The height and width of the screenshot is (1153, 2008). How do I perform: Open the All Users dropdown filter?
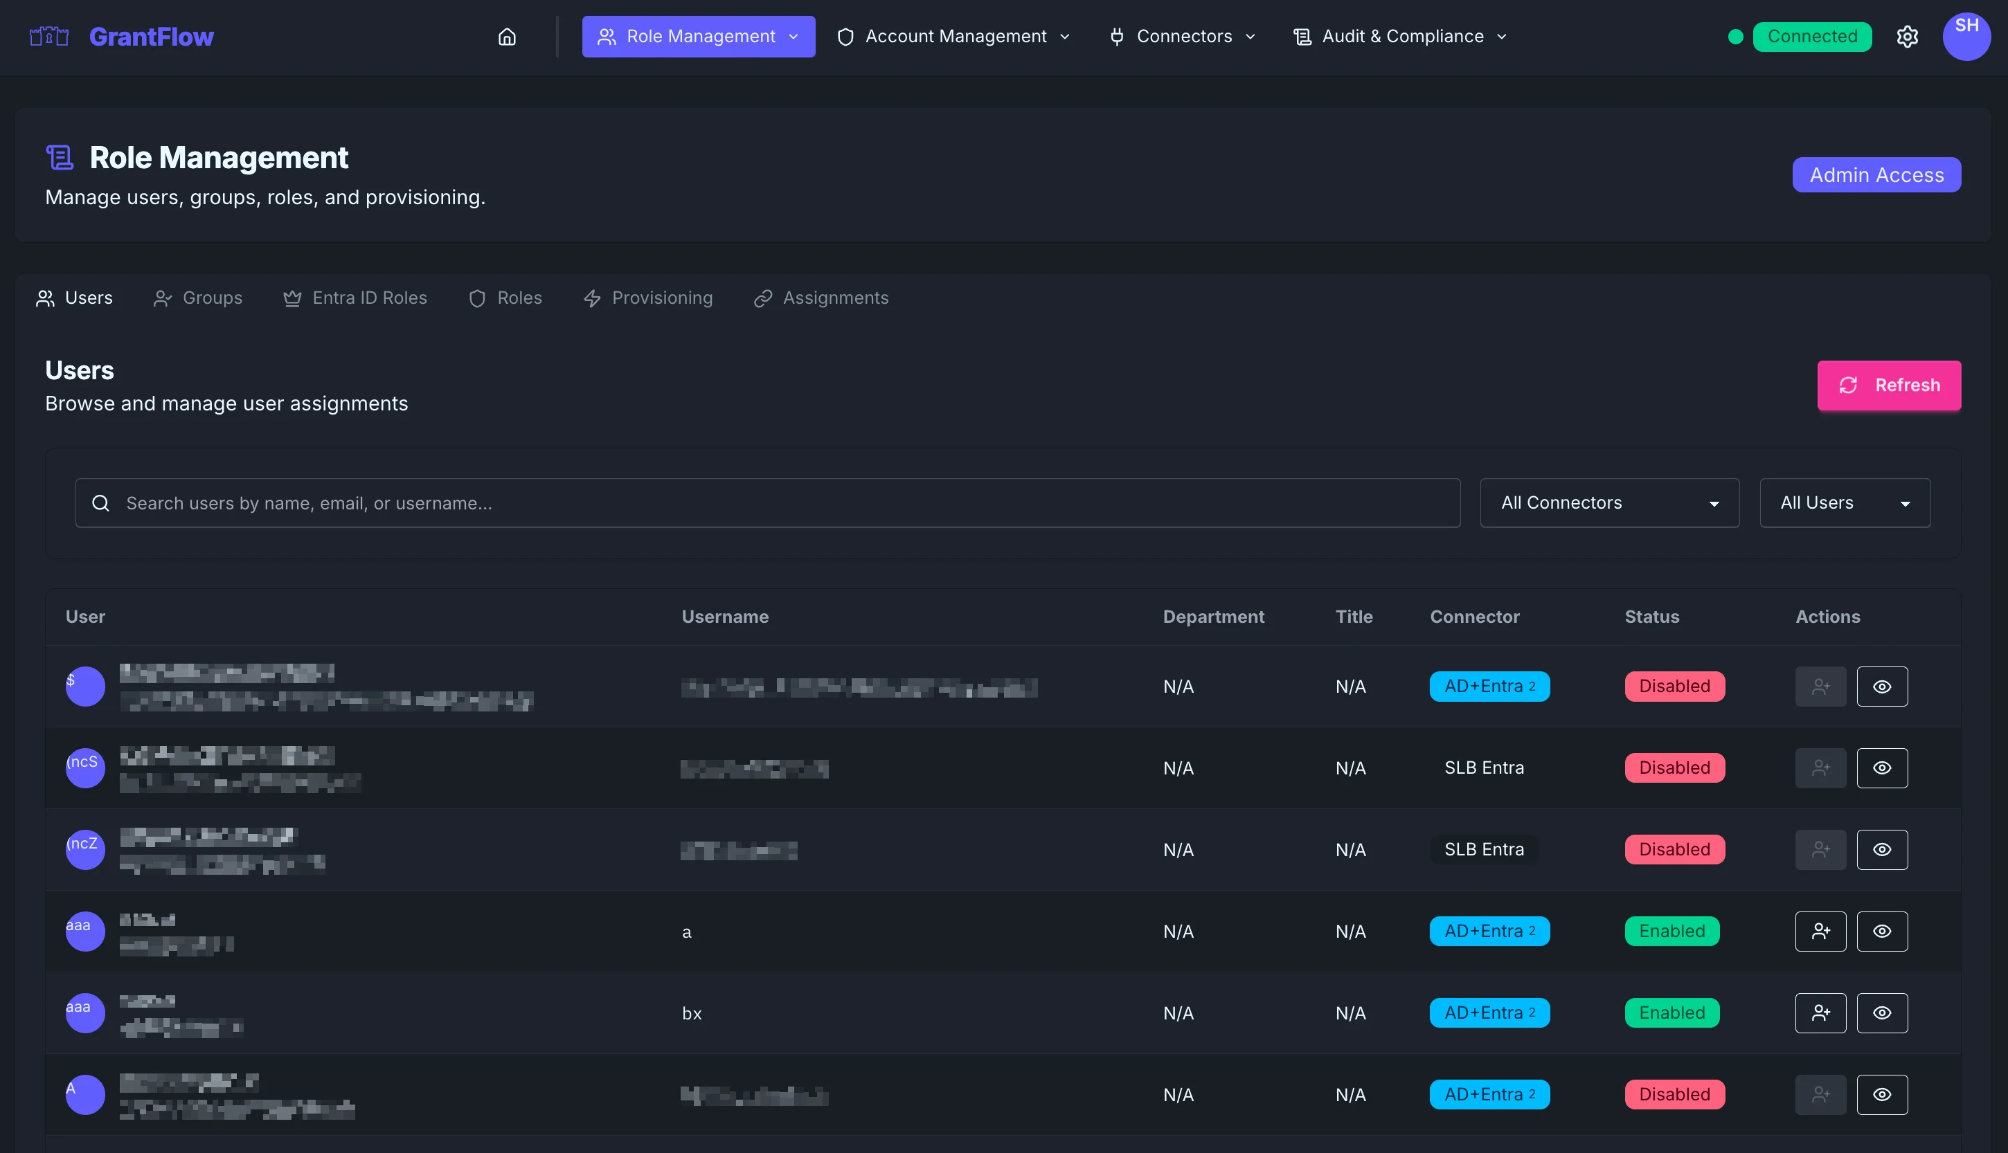click(x=1844, y=503)
